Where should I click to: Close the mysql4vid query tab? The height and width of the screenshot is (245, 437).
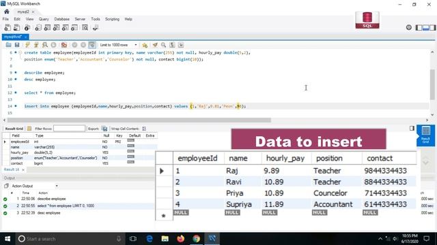point(26,37)
